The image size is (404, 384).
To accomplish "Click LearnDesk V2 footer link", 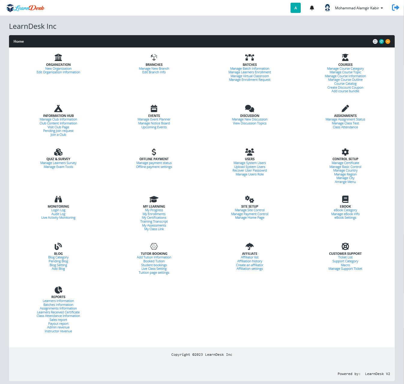I will coord(378,374).
